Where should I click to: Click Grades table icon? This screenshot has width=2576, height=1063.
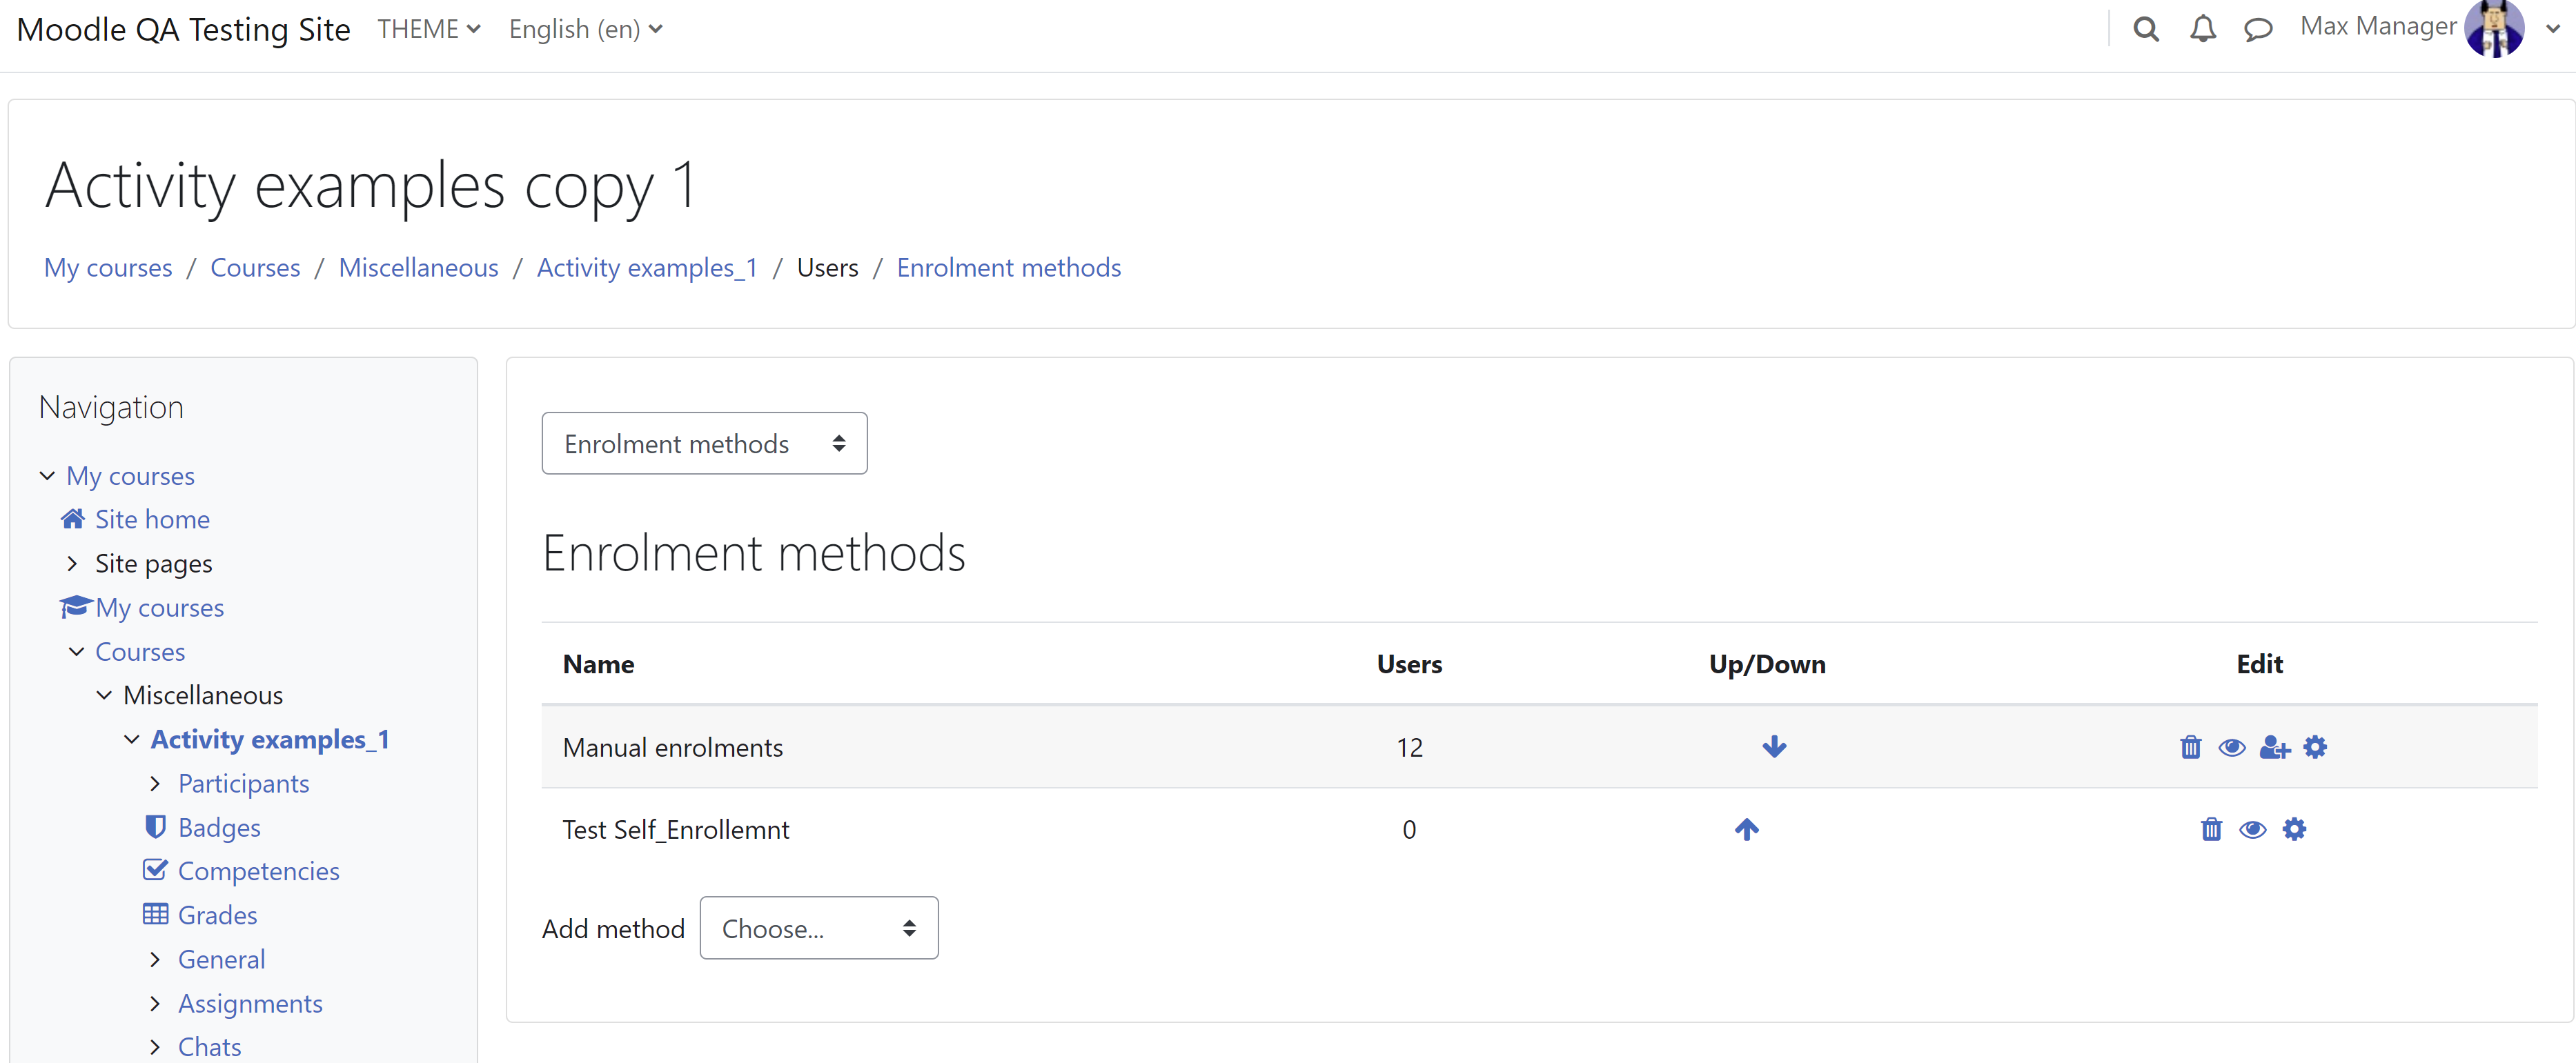[155, 914]
